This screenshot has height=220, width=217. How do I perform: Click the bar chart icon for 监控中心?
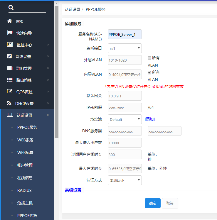(x=10, y=45)
